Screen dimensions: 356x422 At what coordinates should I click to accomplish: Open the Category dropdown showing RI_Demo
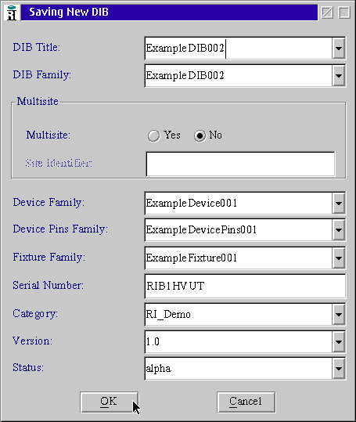click(339, 315)
